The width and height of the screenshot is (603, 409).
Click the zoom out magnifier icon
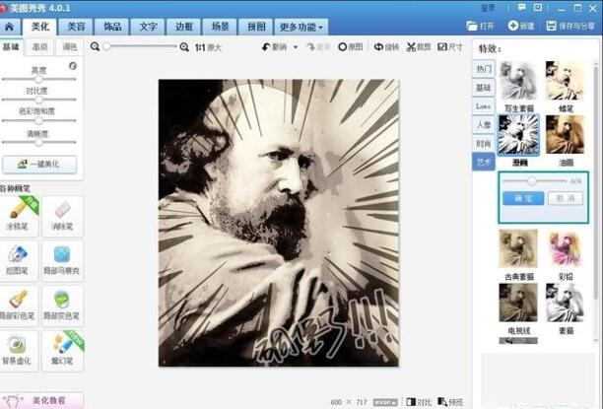tap(95, 46)
